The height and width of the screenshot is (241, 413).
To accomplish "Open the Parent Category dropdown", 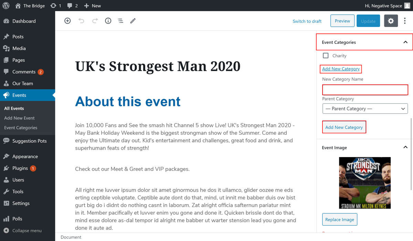I will click(365, 108).
